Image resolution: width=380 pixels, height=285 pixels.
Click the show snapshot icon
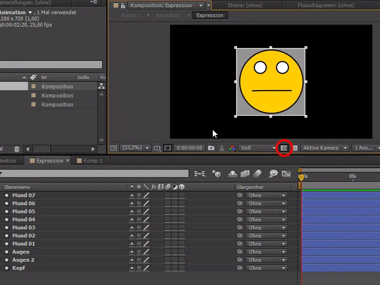pos(221,148)
